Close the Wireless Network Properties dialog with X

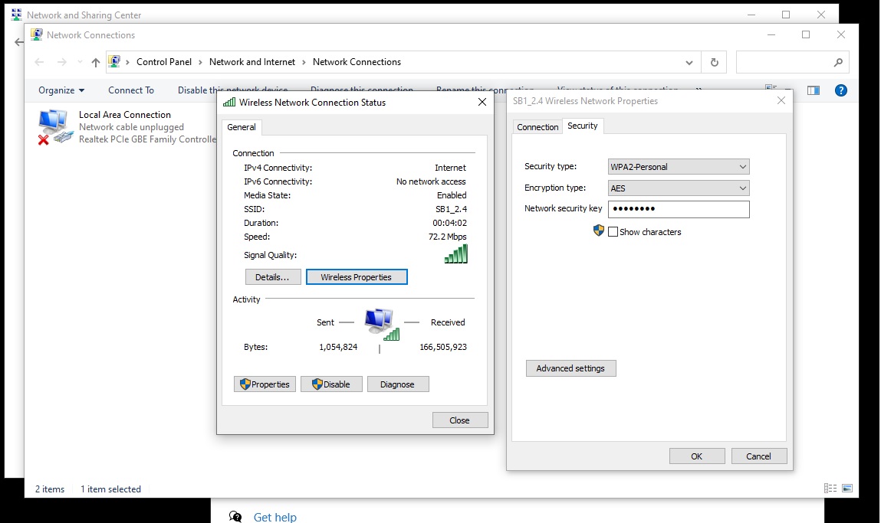coord(781,100)
